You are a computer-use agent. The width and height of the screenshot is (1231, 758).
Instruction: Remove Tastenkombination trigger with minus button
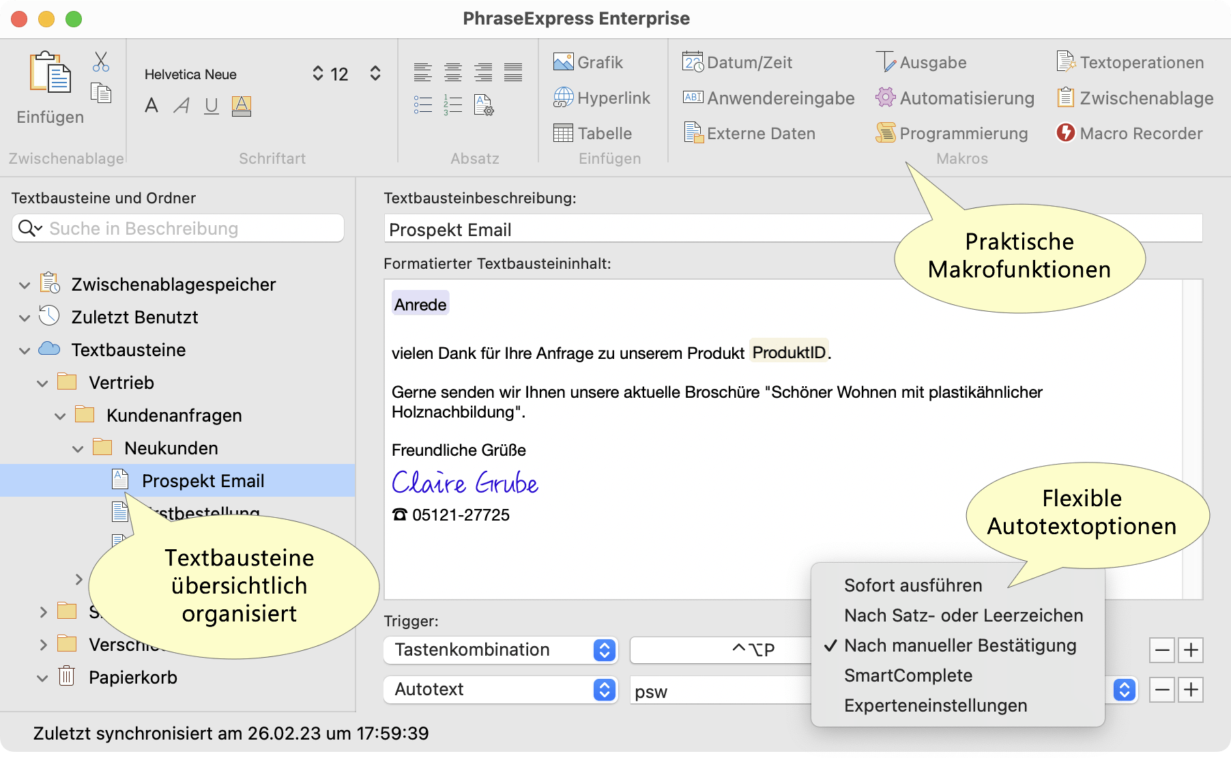click(x=1162, y=650)
